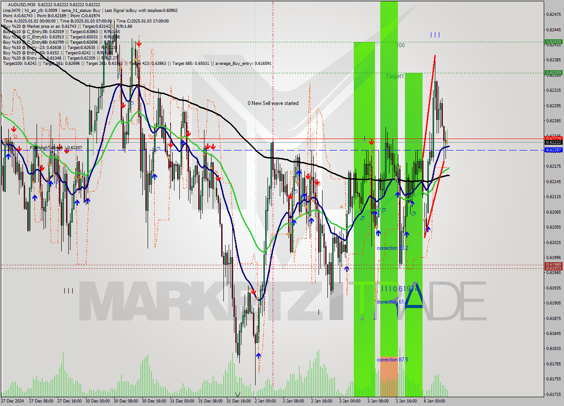Click the green 0.62359 price tag

(553, 73)
